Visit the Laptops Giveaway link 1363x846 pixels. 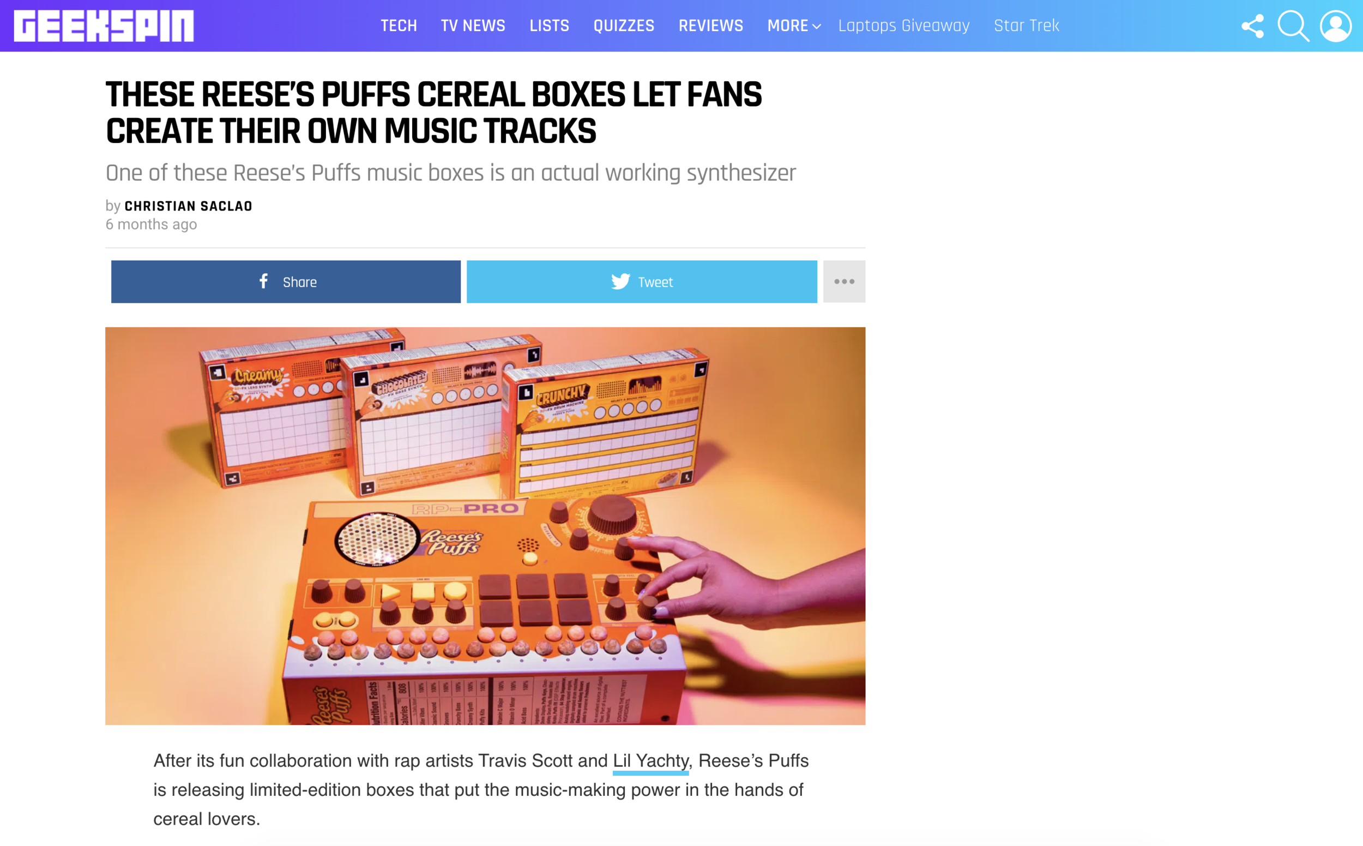point(904,26)
